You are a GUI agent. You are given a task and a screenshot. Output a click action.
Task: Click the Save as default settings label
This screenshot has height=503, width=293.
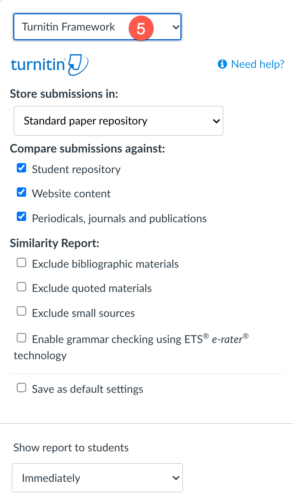coord(87,389)
